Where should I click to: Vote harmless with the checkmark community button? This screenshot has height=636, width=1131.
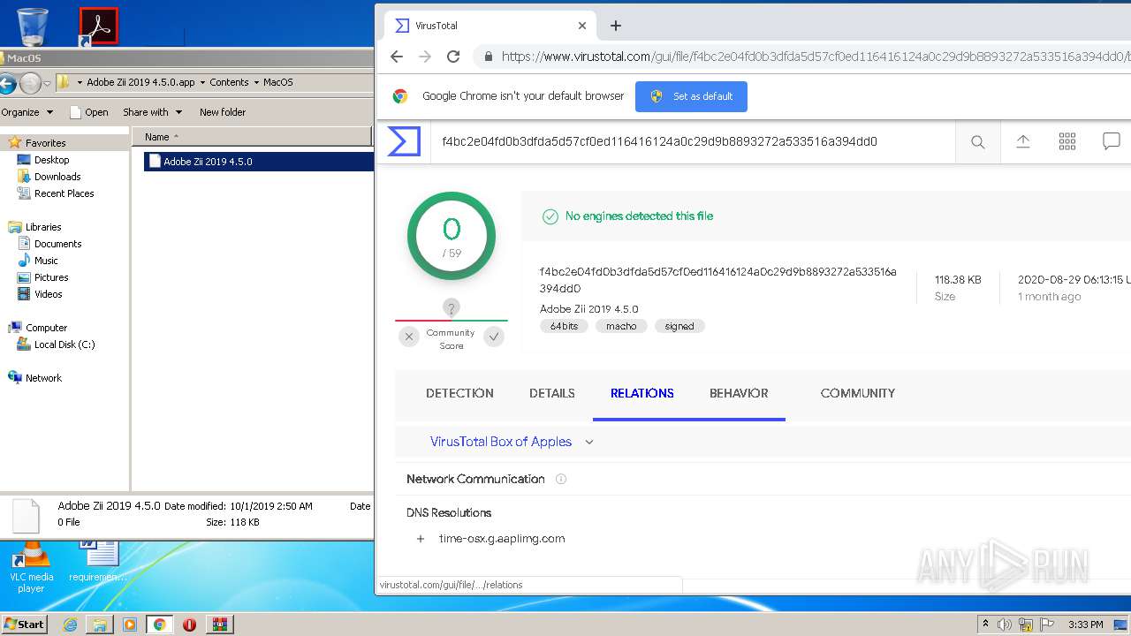(x=494, y=336)
